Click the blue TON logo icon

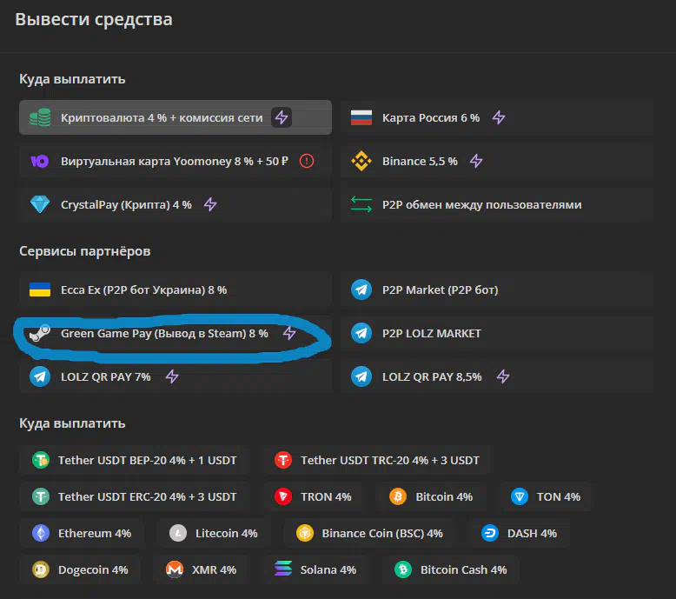click(x=520, y=496)
